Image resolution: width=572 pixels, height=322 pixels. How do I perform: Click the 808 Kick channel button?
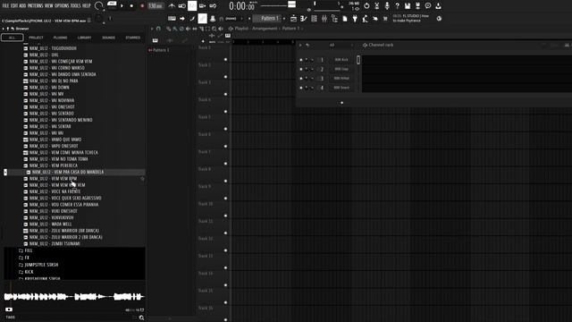[x=341, y=60]
